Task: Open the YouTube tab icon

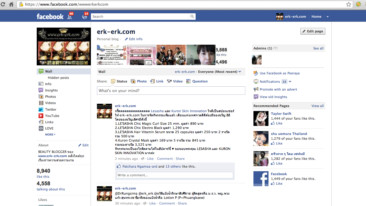Action: 41,116
